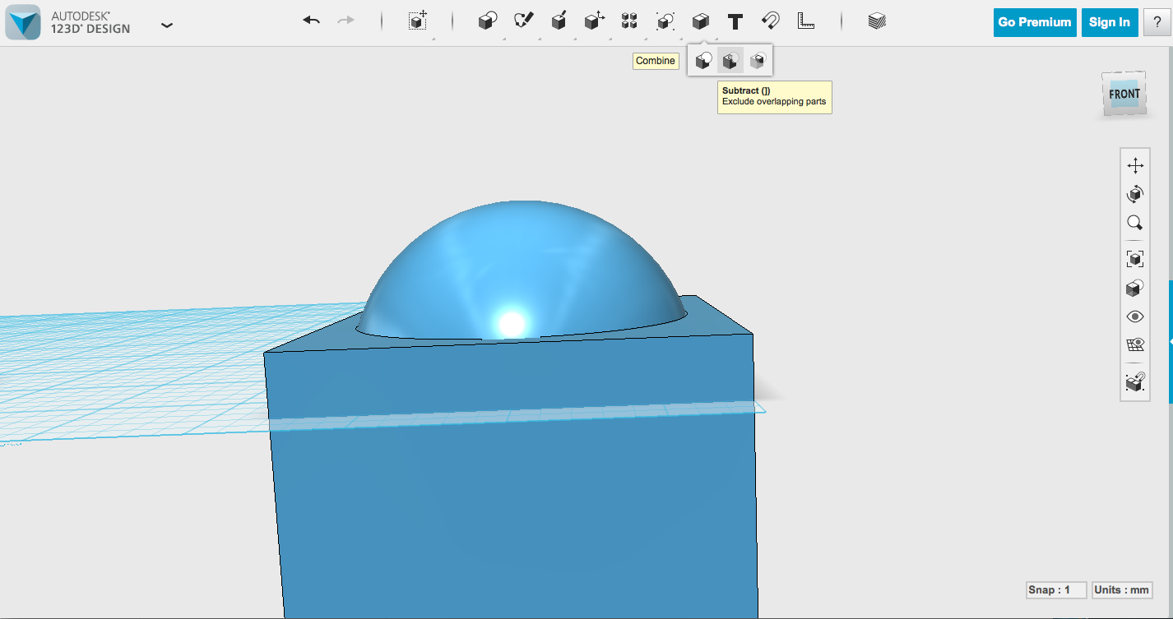Image resolution: width=1173 pixels, height=619 pixels.
Task: Open the Measure tool
Action: coord(806,21)
